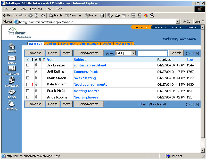206x159 pixels.
Task: Open the address bar dropdown arrow
Action: tap(178, 22)
